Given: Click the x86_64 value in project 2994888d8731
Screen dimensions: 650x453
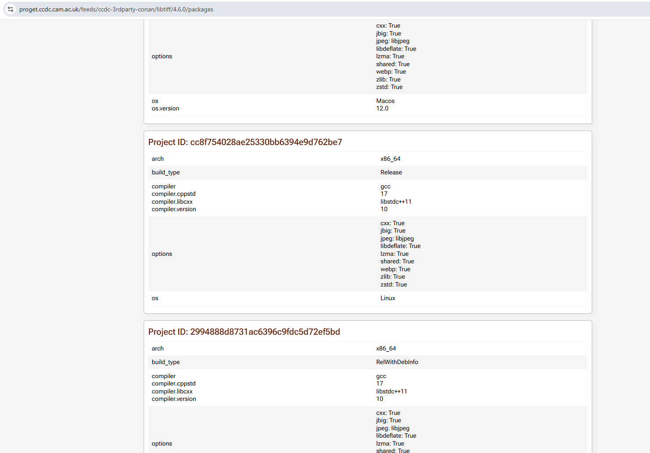Looking at the screenshot, I should [386, 349].
